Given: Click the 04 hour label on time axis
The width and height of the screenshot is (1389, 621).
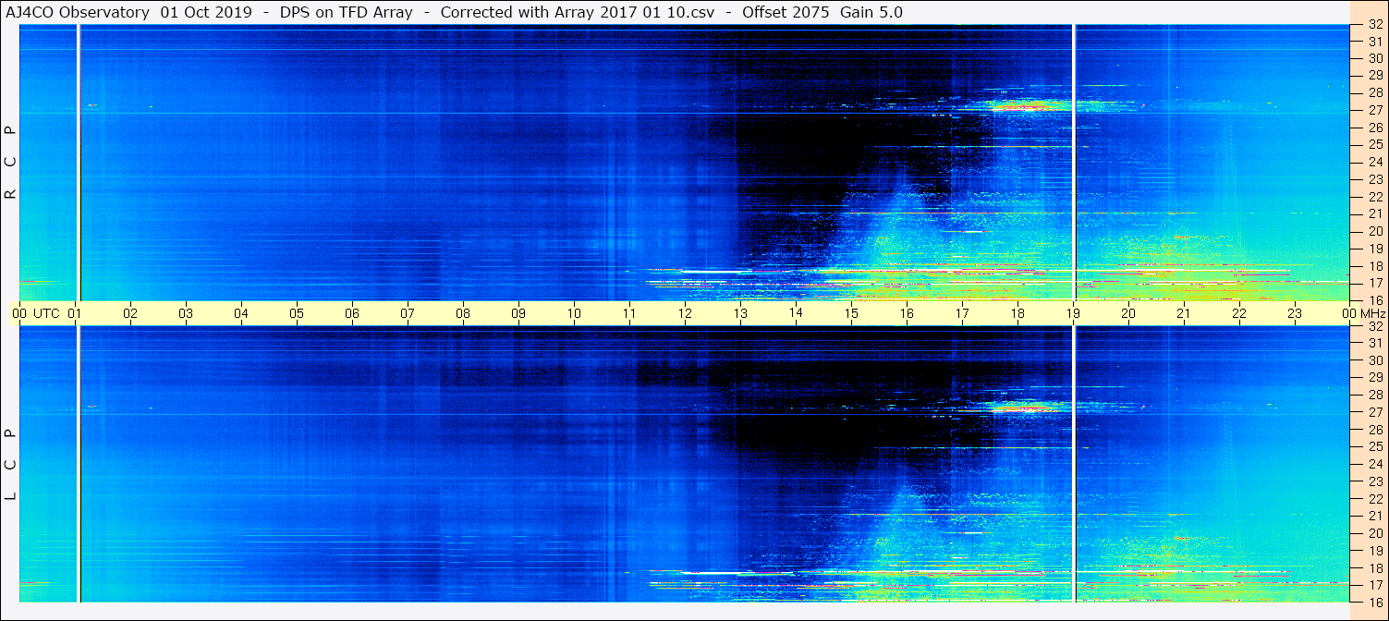Looking at the screenshot, I should coord(242,313).
